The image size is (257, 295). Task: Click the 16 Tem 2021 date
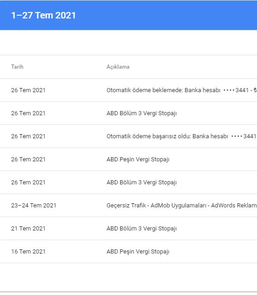pos(28,252)
